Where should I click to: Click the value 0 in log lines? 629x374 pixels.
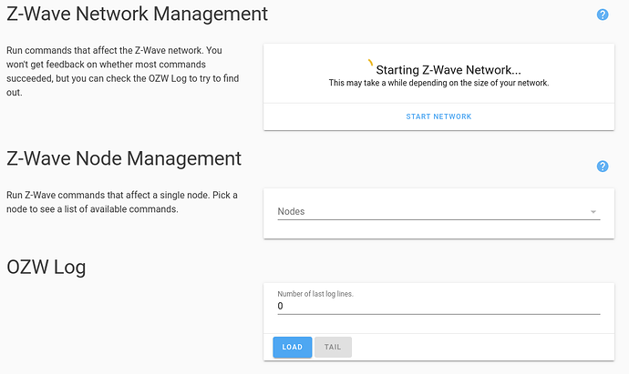(x=281, y=307)
